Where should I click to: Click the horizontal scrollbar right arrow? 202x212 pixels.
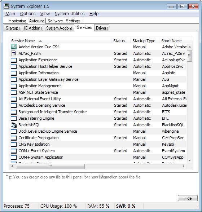tap(184, 166)
